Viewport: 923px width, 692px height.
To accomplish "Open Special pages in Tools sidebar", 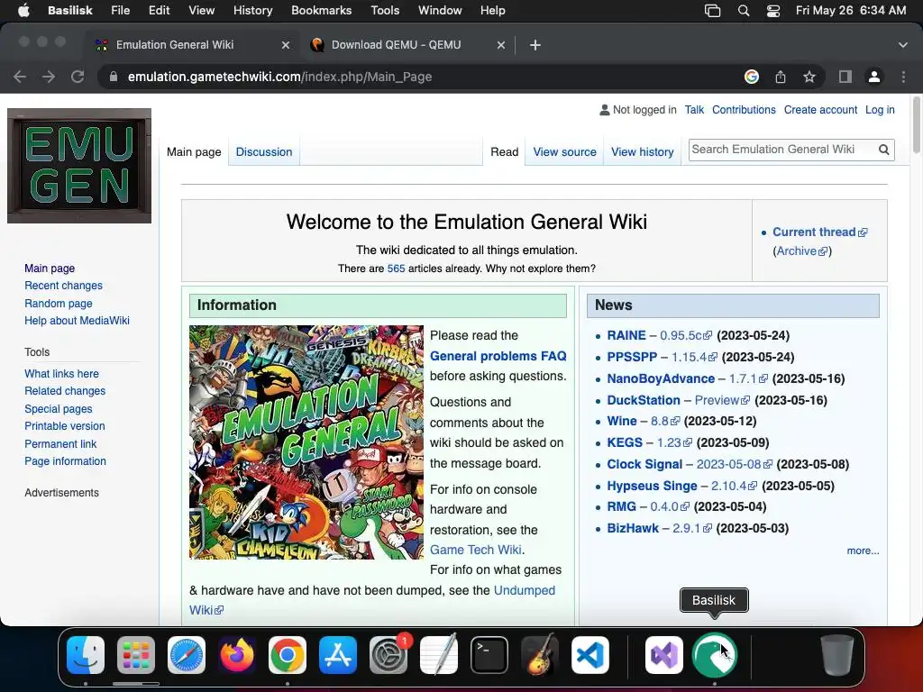I will [x=59, y=409].
